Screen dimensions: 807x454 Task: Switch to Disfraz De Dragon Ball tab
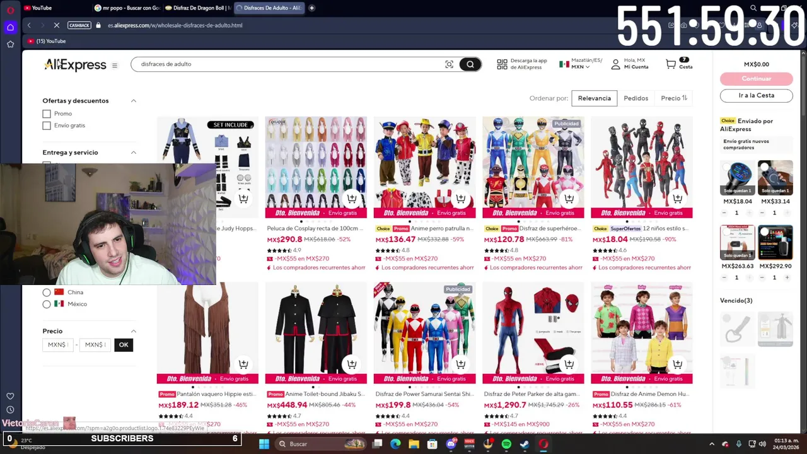[x=197, y=8]
